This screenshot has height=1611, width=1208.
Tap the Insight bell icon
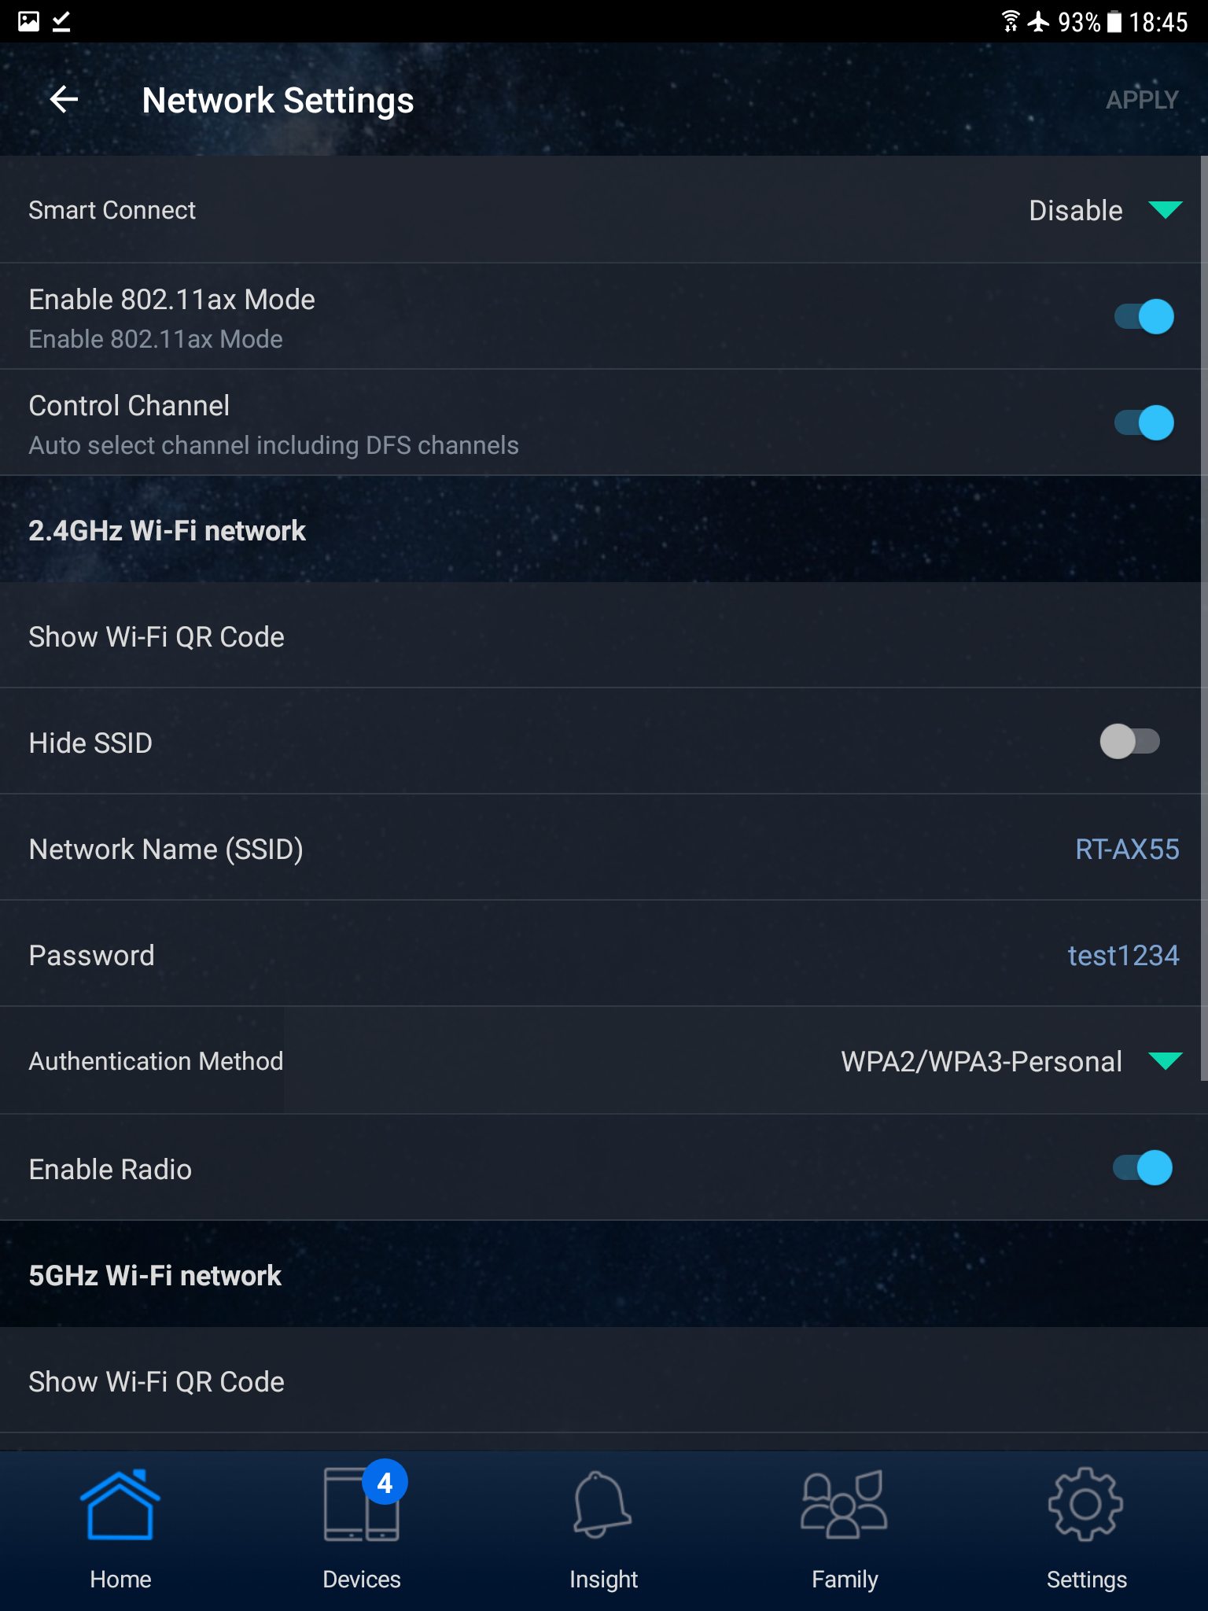[x=603, y=1505]
